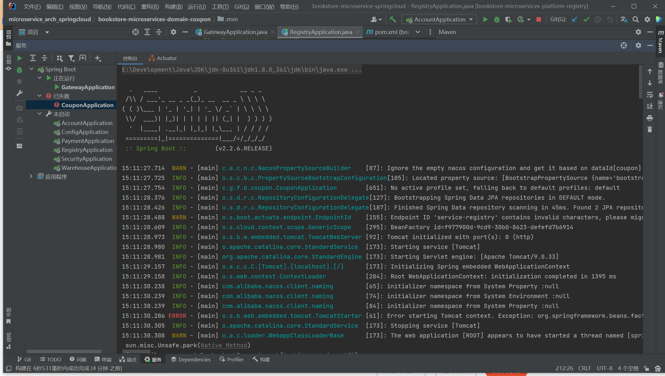The height and width of the screenshot is (376, 665).
Task: Switch to GatewayApplication.java editor tab
Action: pos(235,32)
